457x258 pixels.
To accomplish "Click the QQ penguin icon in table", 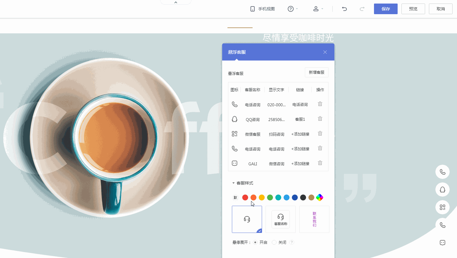I will click(235, 119).
